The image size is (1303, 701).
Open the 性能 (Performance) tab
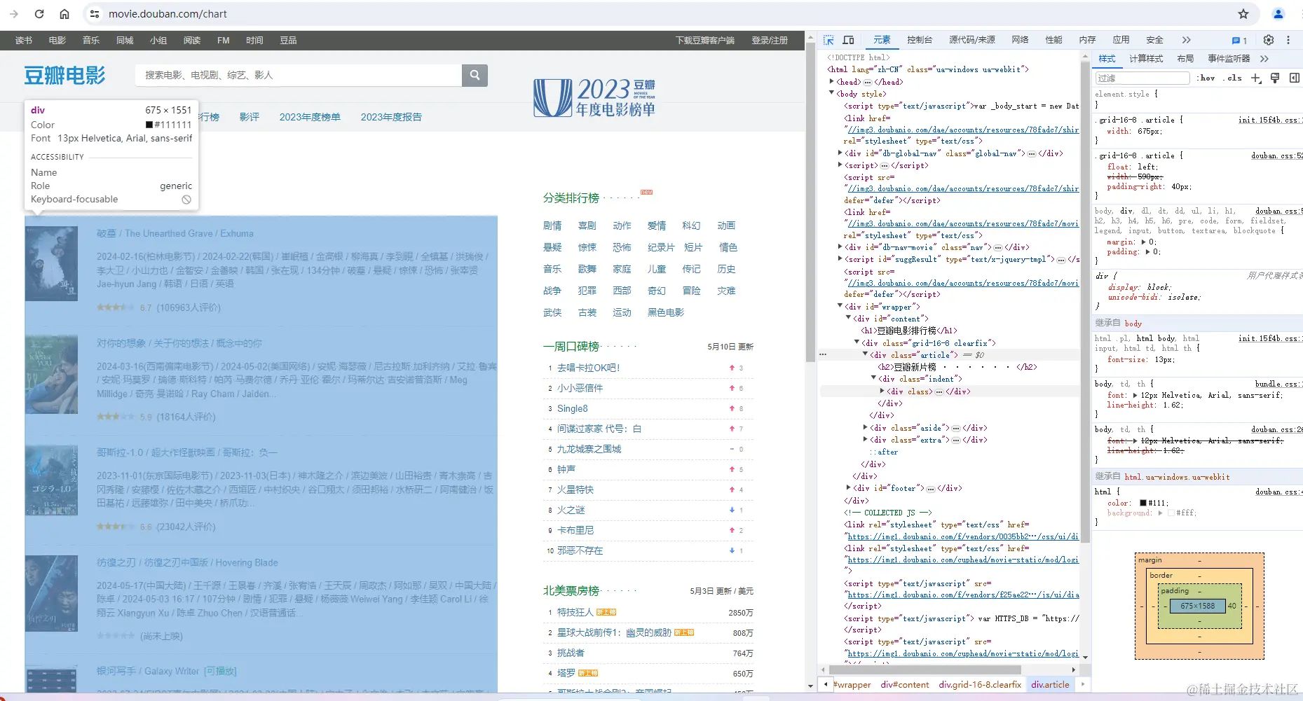coord(1053,40)
